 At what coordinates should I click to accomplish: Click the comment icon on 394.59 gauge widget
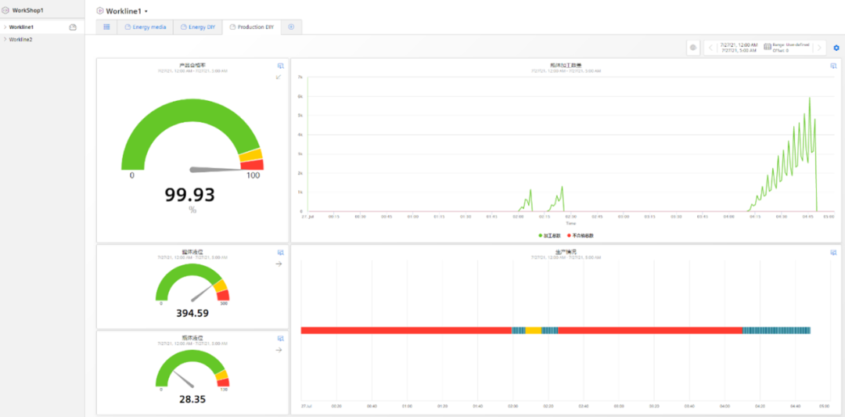pyautogui.click(x=280, y=252)
